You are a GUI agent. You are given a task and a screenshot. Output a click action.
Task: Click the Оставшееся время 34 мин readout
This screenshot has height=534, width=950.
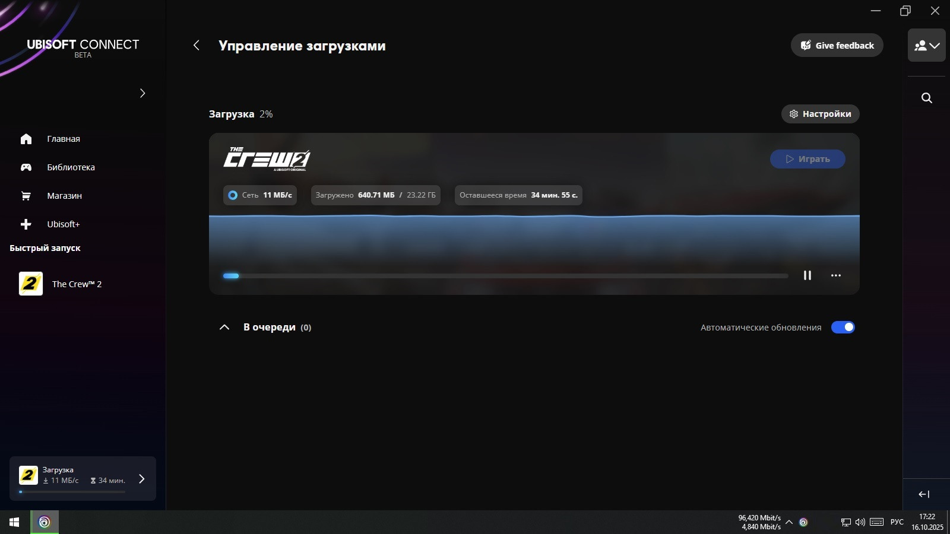click(518, 195)
